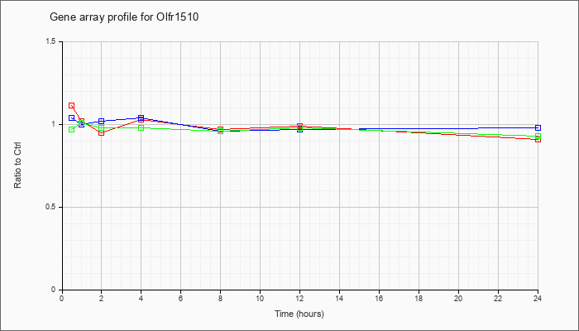Click the red data marker at 0.5 hours
The width and height of the screenshot is (579, 331).
coord(72,106)
